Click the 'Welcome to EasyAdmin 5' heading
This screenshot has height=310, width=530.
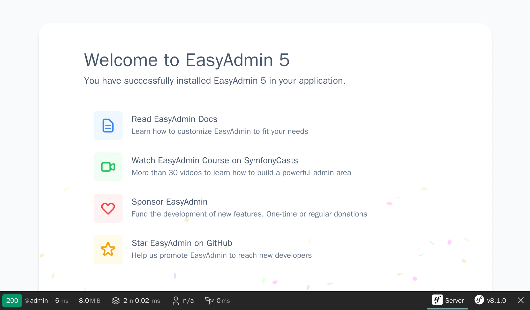pyautogui.click(x=187, y=60)
